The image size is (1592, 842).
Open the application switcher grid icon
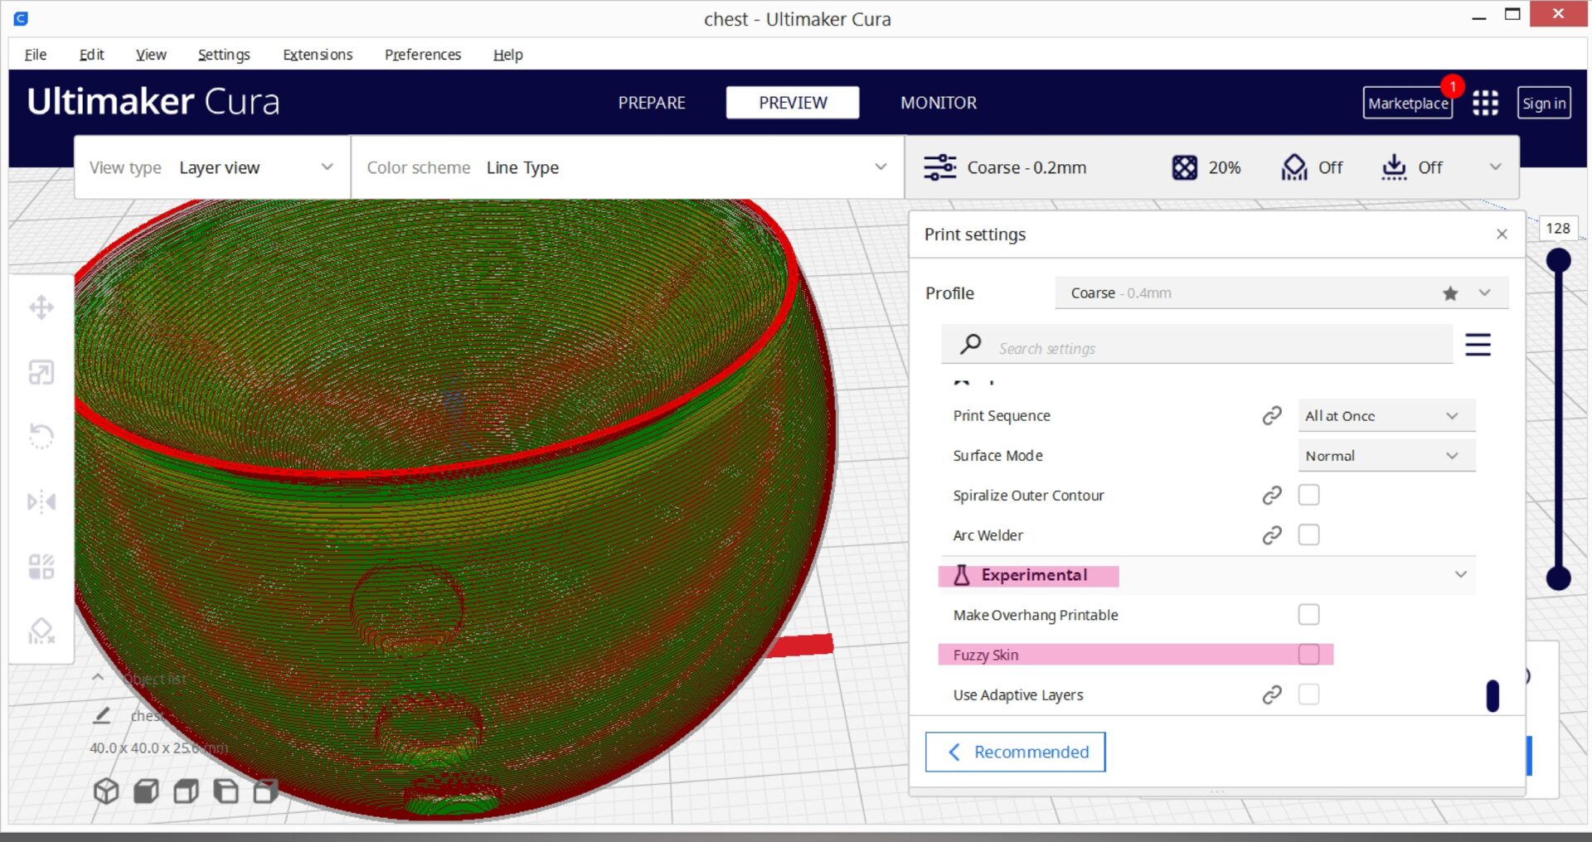(1485, 103)
